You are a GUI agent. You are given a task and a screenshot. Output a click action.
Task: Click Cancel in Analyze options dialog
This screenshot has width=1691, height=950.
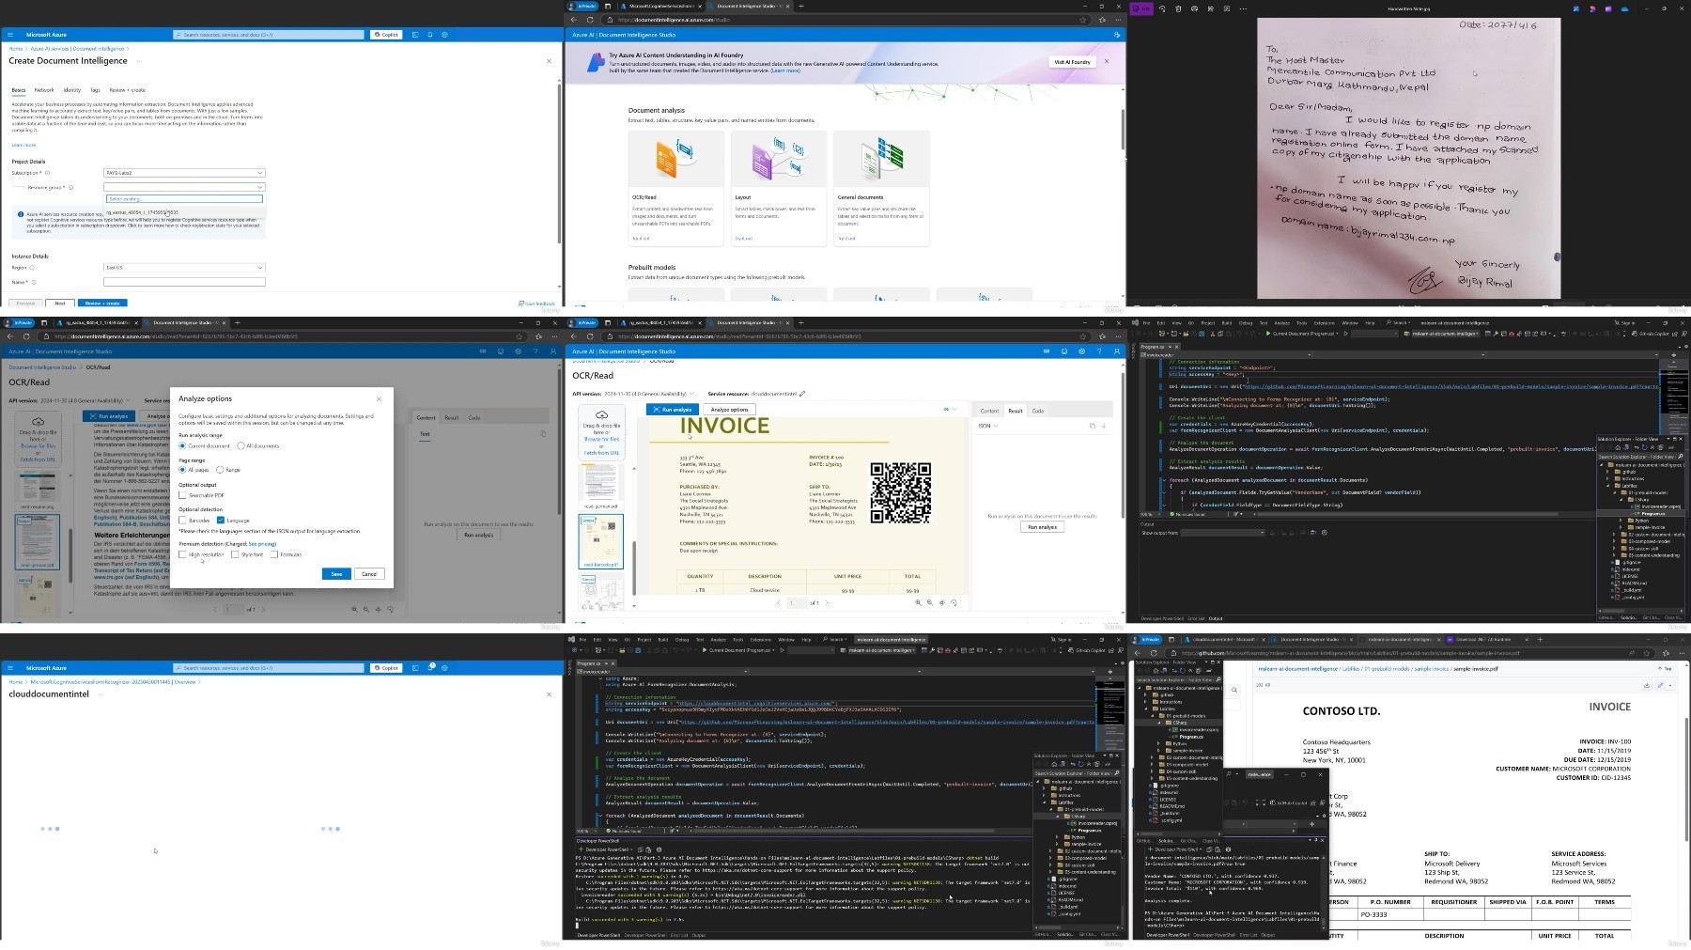(x=369, y=573)
